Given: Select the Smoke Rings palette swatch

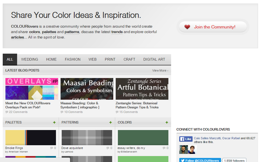Looking at the screenshot, I should (x=30, y=138).
